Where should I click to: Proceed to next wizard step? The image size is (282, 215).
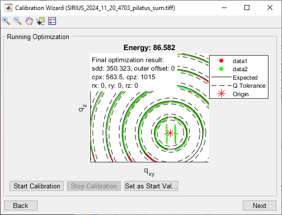[x=259, y=205]
